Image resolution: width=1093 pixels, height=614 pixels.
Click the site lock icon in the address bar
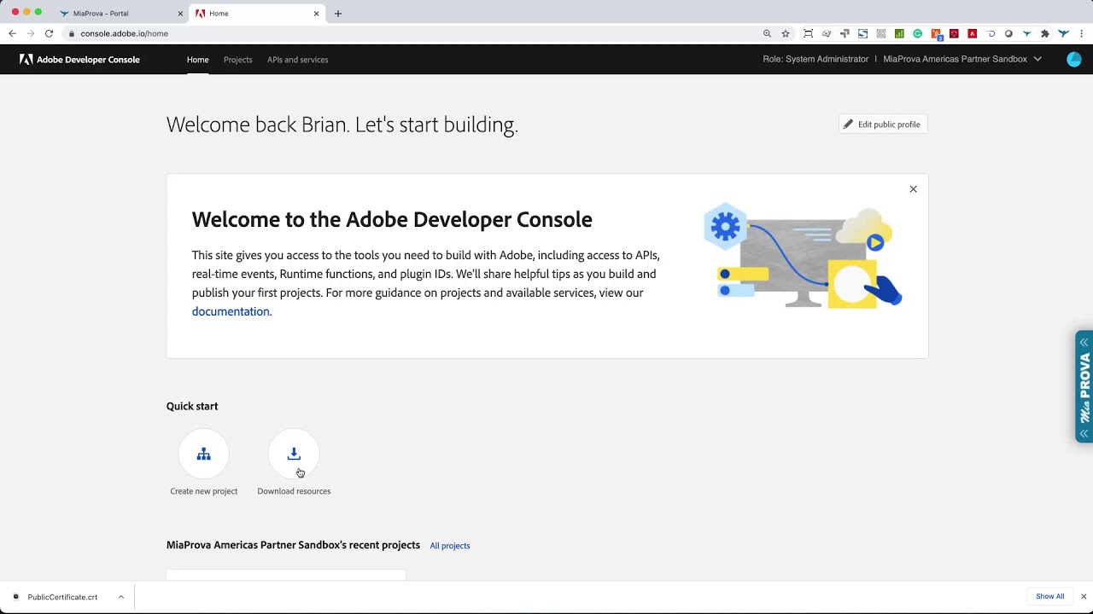click(x=72, y=33)
